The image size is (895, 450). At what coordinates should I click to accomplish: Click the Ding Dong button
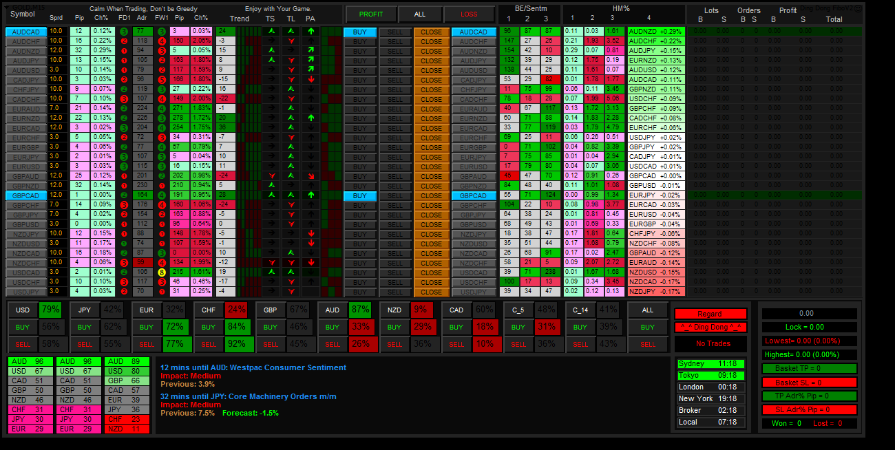point(710,327)
